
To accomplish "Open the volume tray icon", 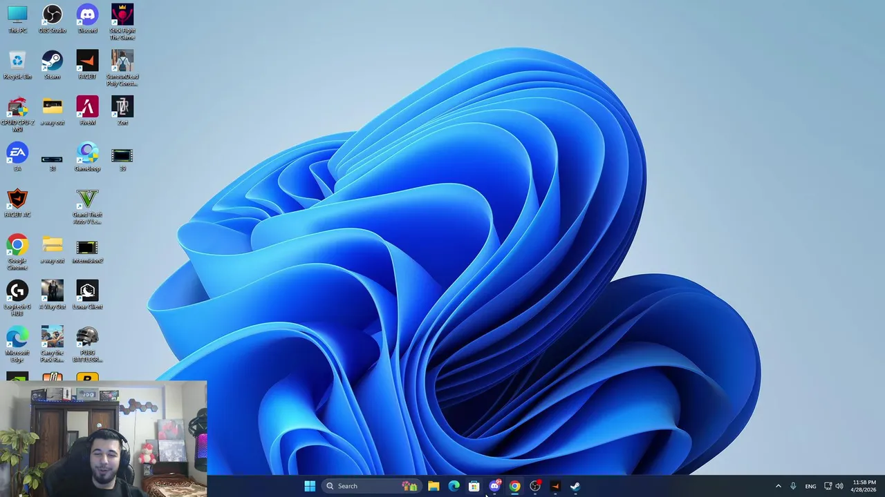I will (x=839, y=486).
